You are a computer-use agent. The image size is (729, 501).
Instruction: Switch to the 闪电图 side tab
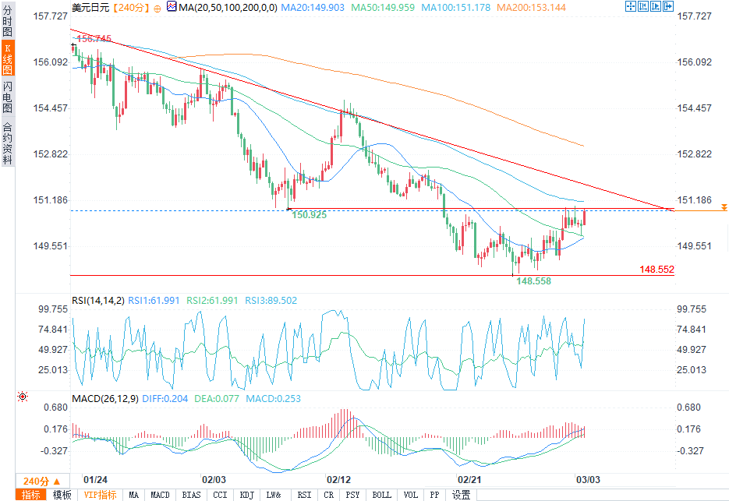8,97
